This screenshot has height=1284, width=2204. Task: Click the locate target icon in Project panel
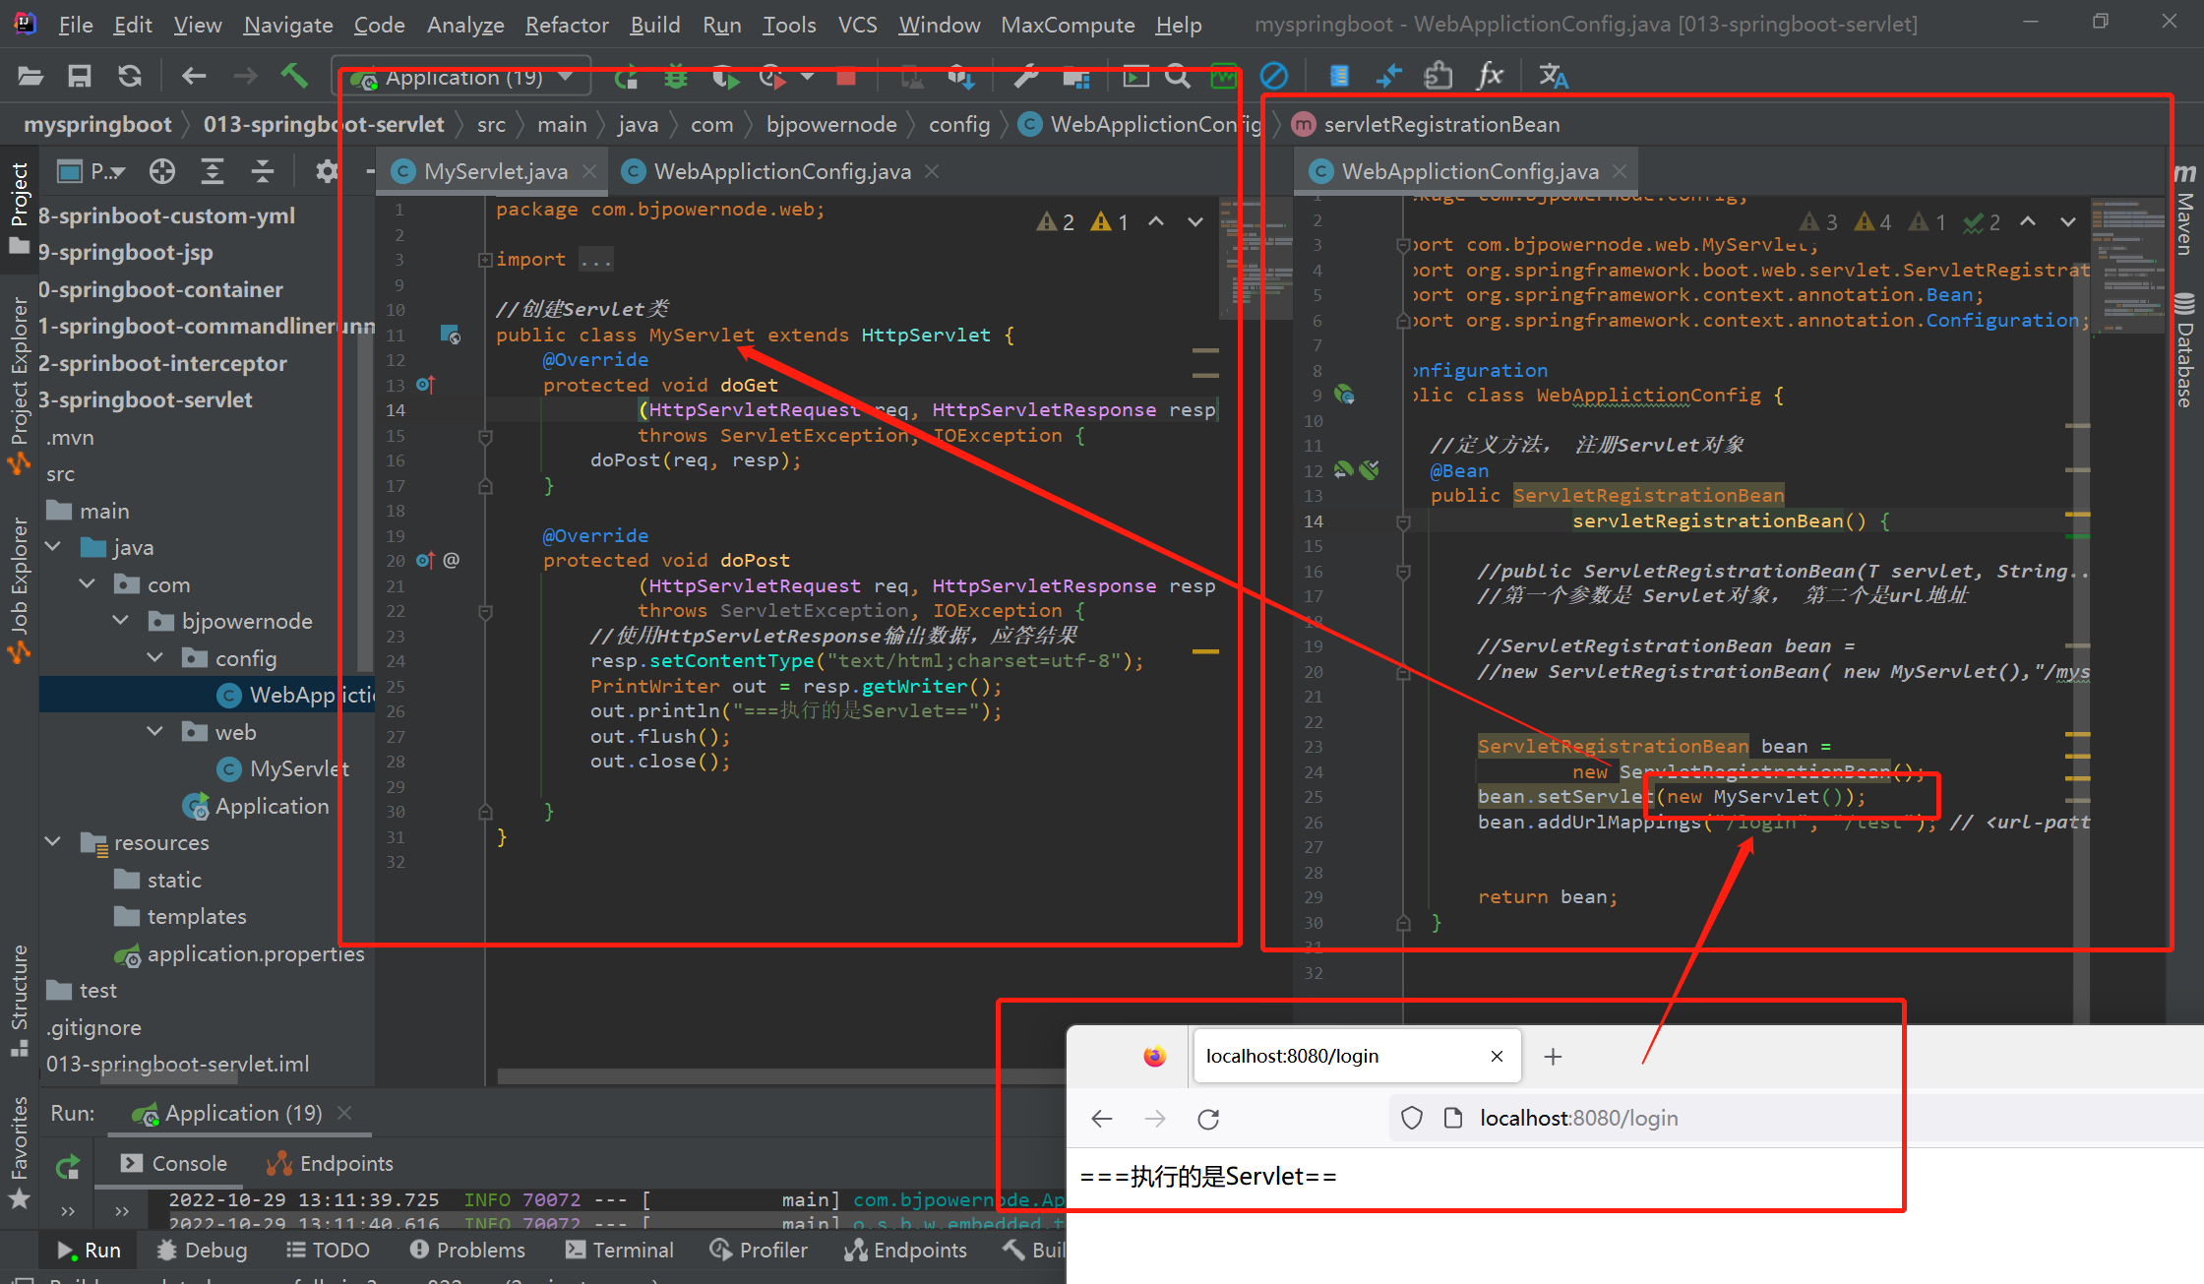(x=162, y=172)
